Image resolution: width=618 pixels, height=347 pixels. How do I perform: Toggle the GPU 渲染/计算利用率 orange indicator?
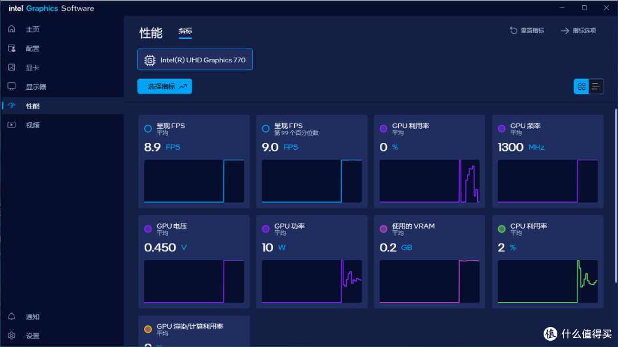[148, 329]
